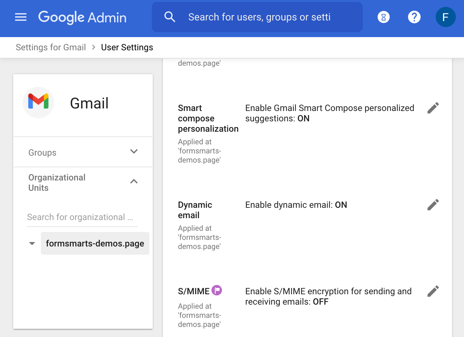Click the S/MIME heading text

coord(194,291)
